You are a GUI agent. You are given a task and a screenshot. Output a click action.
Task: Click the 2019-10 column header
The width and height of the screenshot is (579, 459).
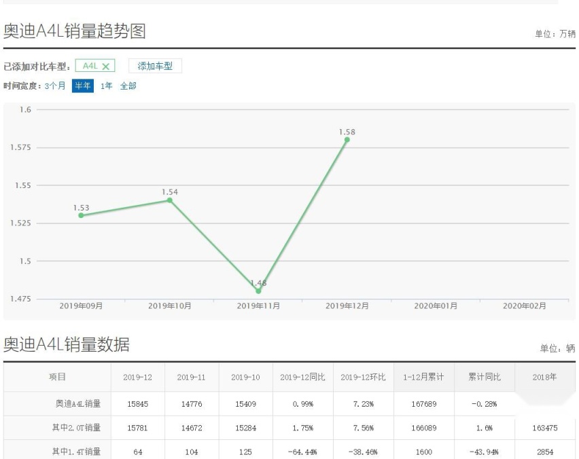tap(245, 377)
